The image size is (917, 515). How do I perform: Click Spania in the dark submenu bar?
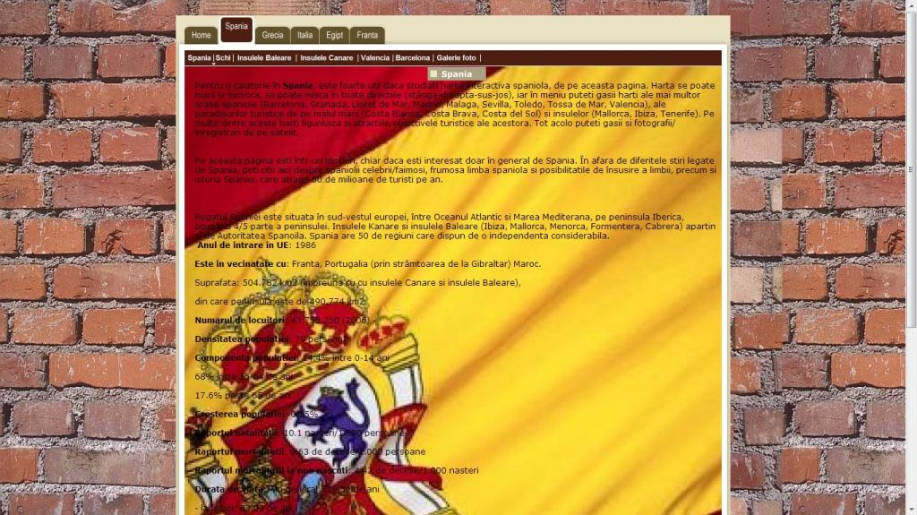pyautogui.click(x=199, y=57)
